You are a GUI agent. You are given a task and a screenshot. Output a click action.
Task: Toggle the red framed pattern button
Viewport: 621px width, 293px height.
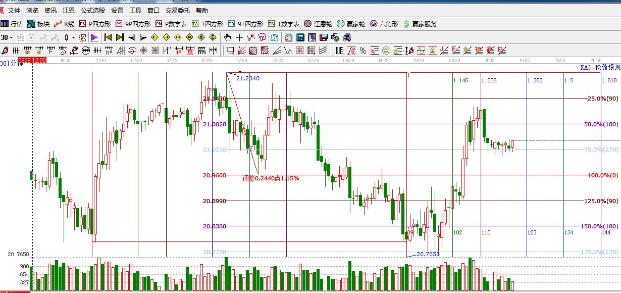coord(81,37)
